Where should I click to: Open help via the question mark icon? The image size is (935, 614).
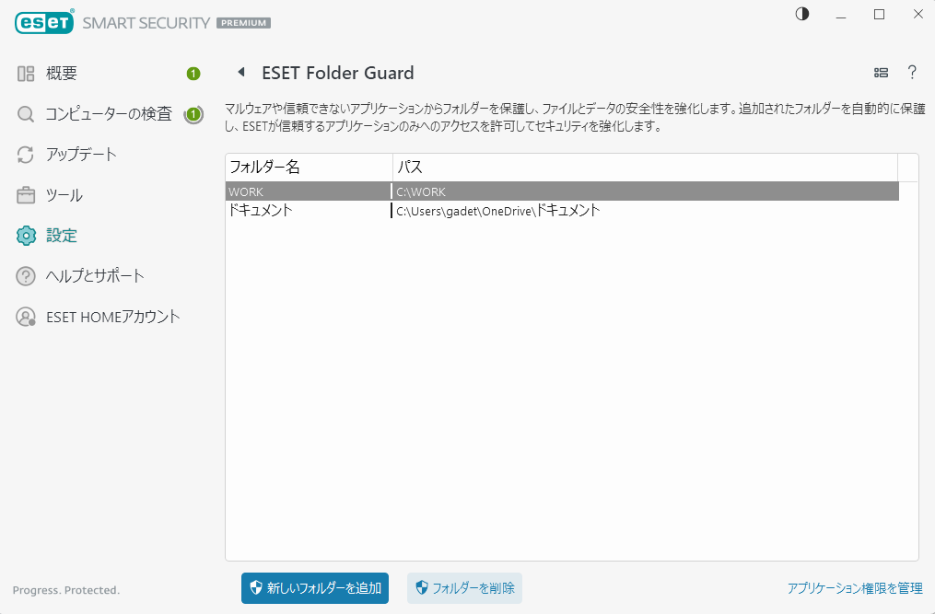(912, 73)
